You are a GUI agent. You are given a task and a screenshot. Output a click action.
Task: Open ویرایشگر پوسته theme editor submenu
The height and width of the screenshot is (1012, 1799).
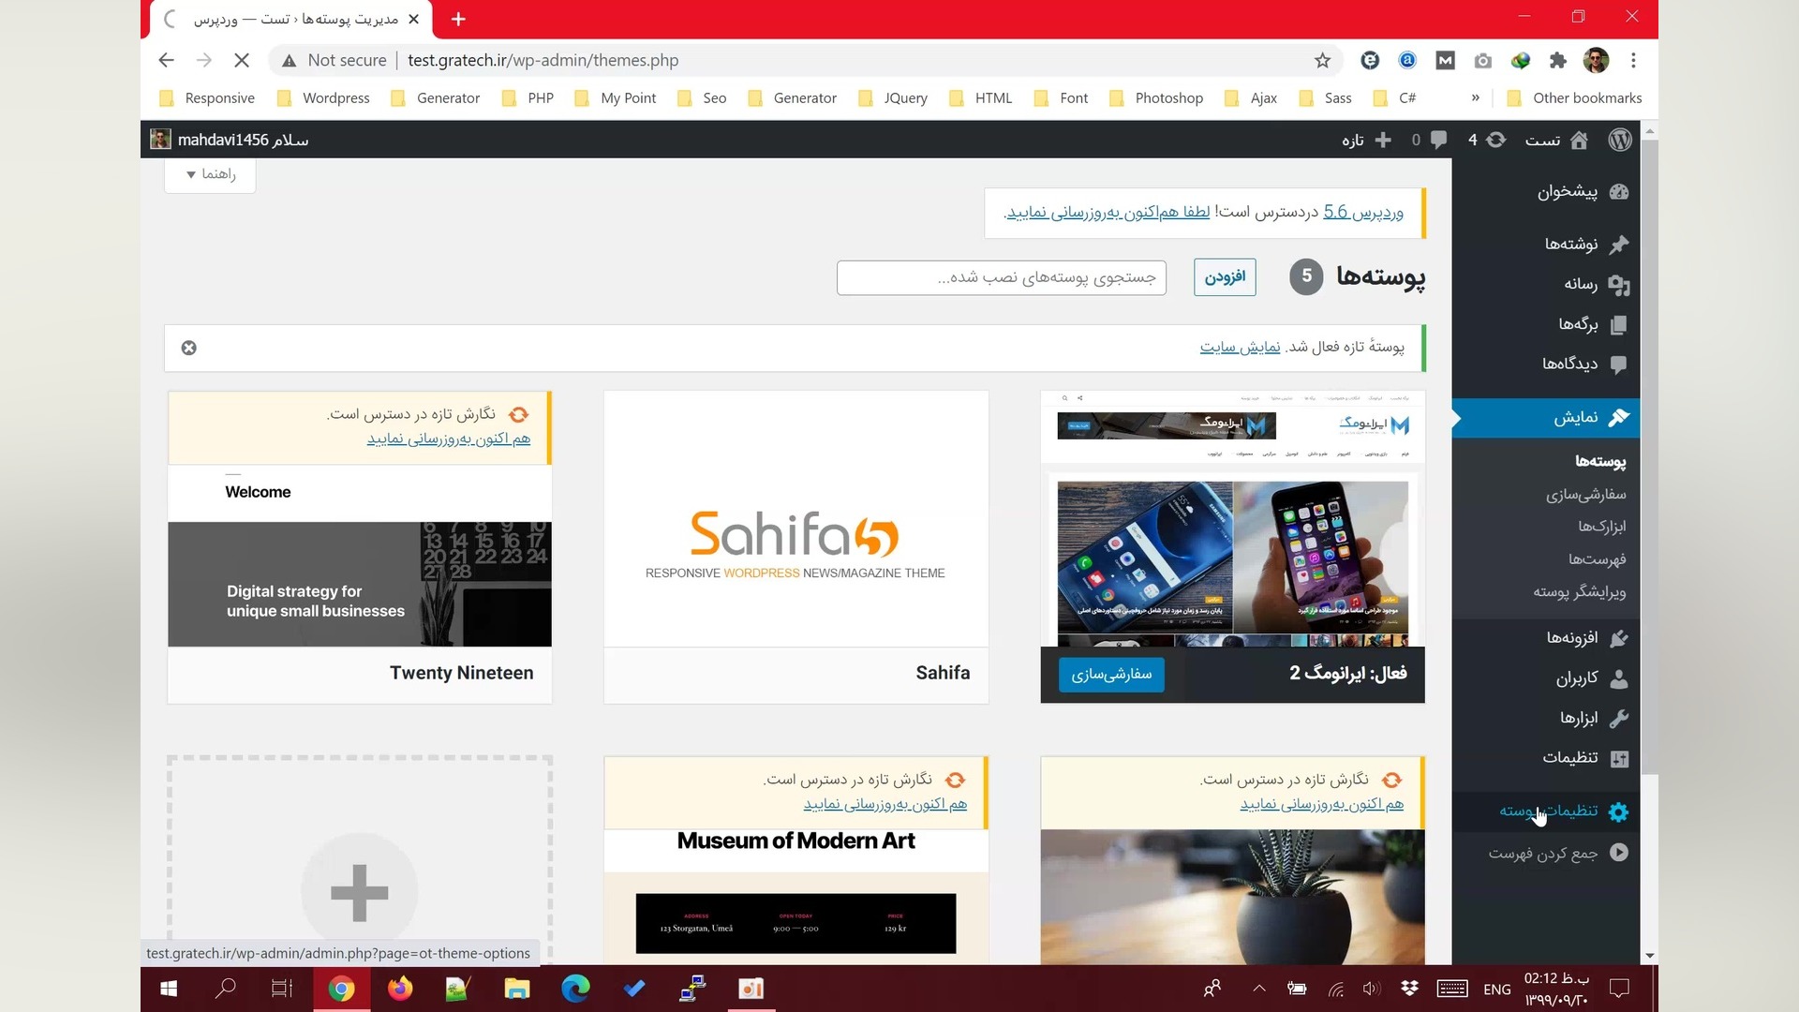click(x=1579, y=592)
